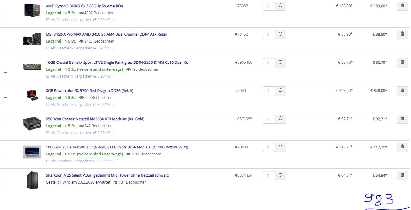The height and width of the screenshot is (210, 411).
Task: Toggle gift wrap for Crucial MX500 SSD
Action: tap(48, 161)
